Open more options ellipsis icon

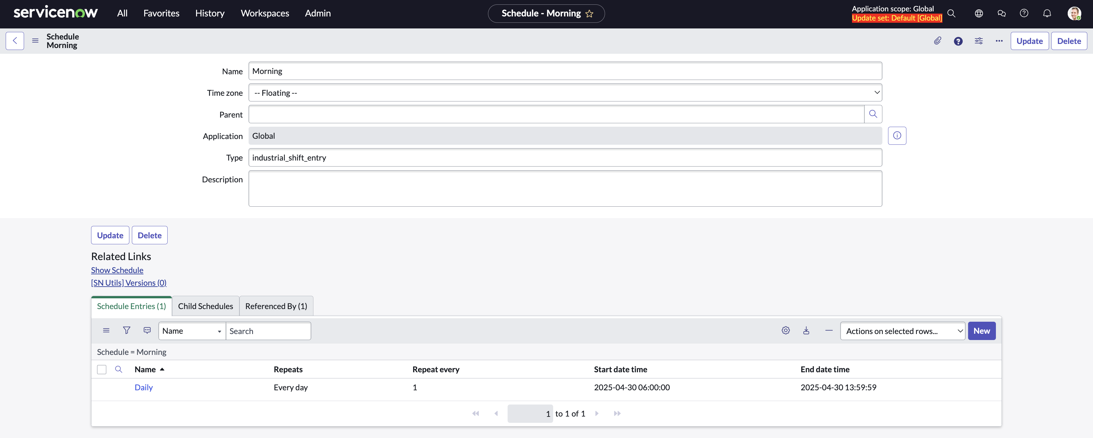(x=999, y=41)
